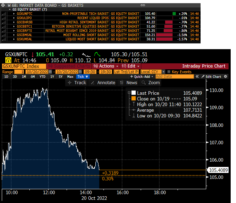This screenshot has width=236, height=203.
Task: Click the Suggested Charts button
Action: (69, 66)
